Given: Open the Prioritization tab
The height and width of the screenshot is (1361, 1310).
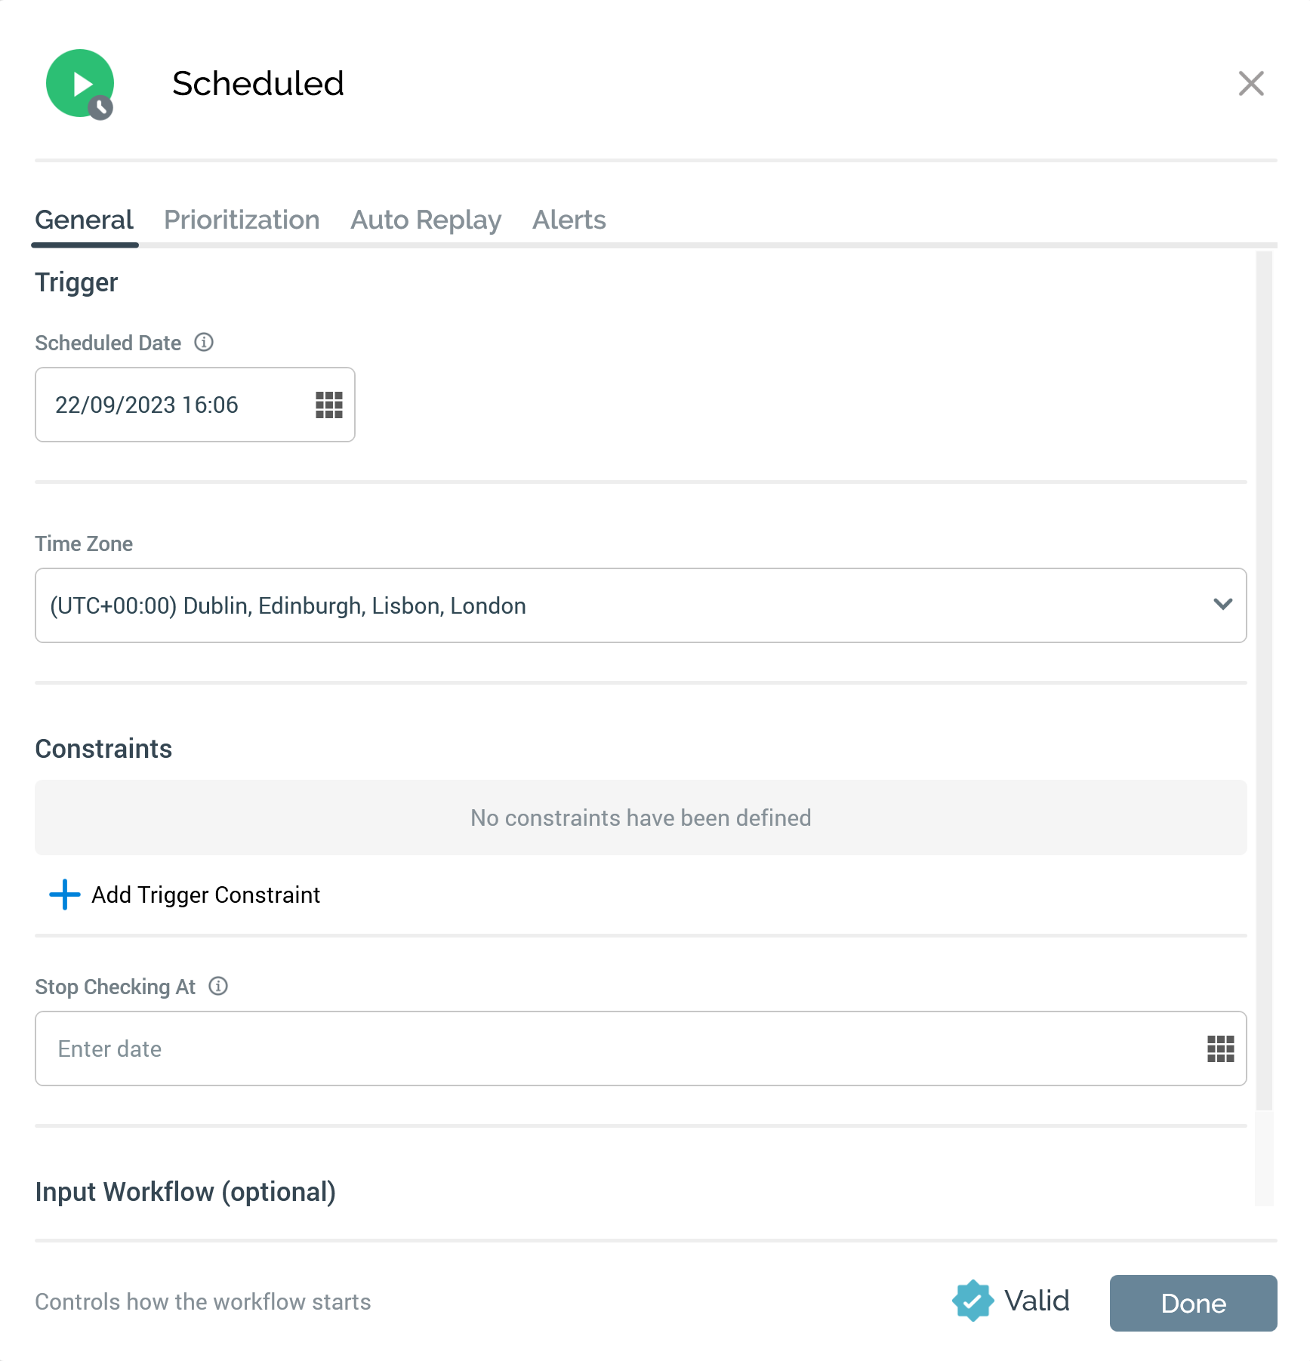Looking at the screenshot, I should 242,220.
